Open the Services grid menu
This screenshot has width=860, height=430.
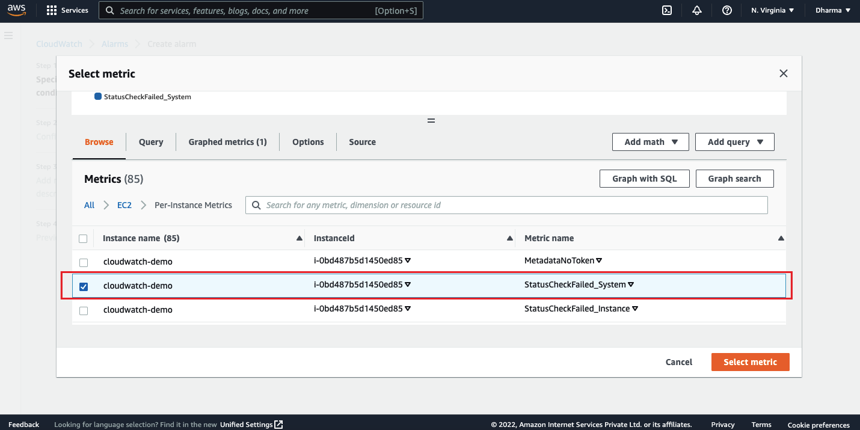point(67,10)
